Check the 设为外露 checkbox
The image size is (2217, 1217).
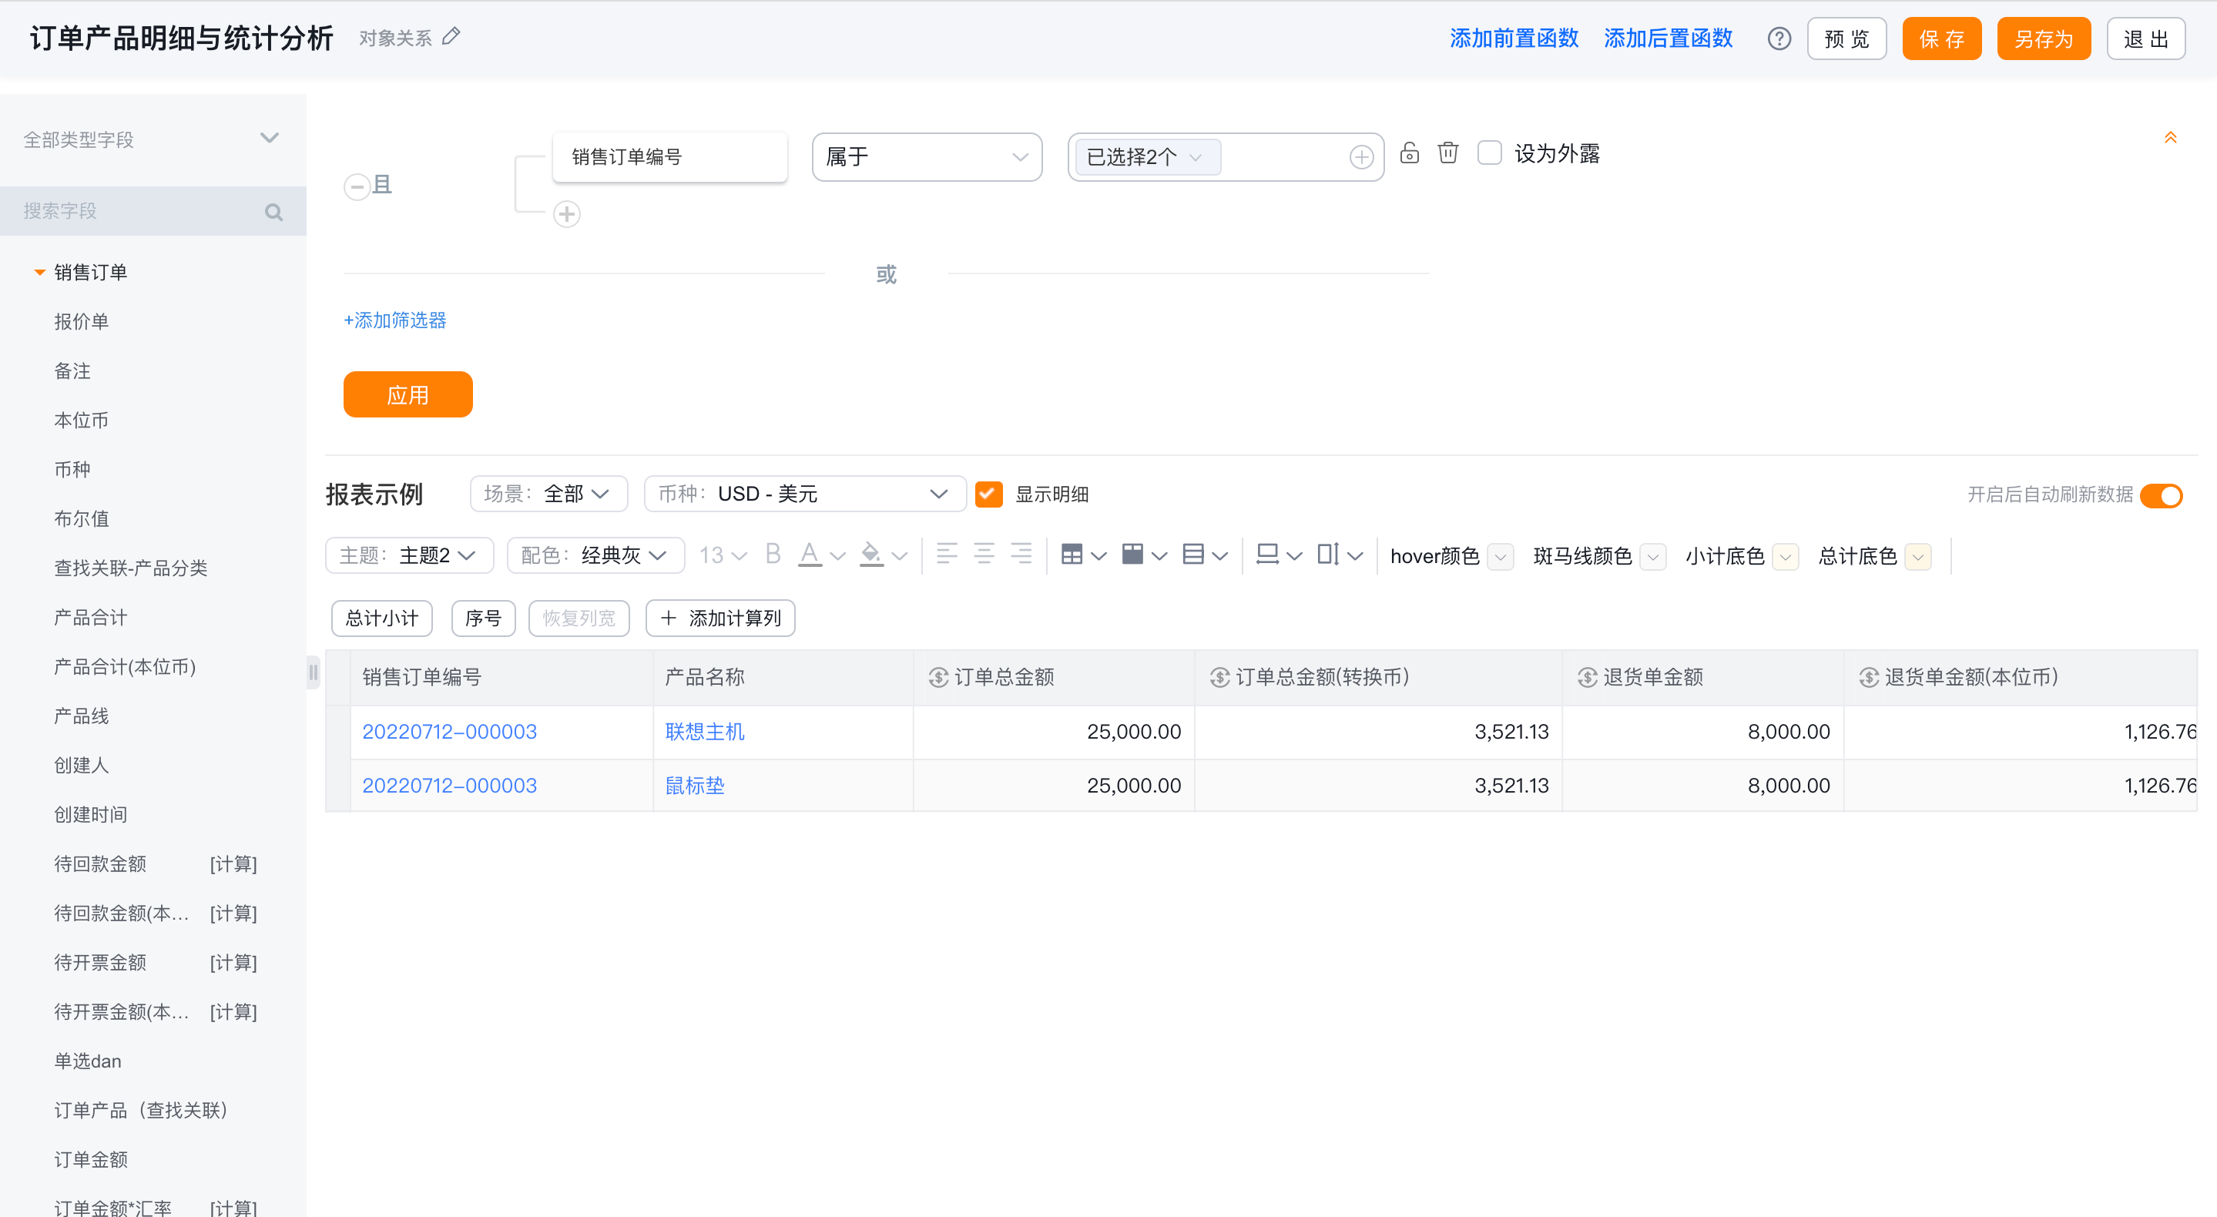coord(1489,153)
